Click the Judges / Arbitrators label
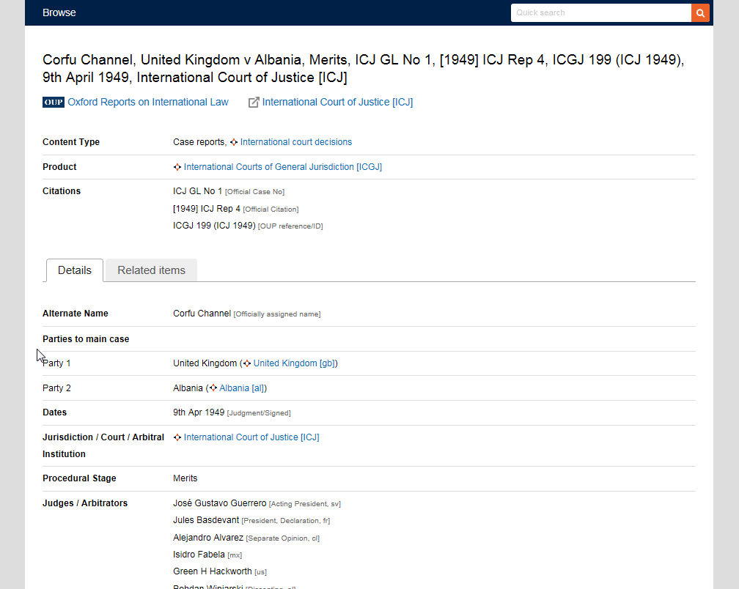 [85, 503]
